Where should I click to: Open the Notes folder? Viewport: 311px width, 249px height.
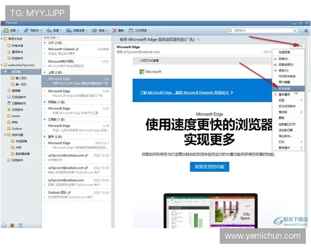coord(13,116)
